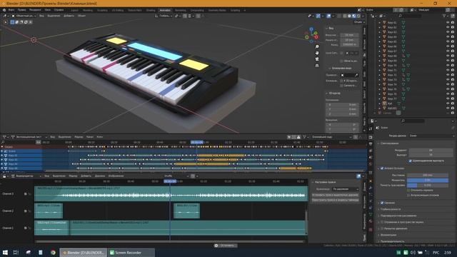
Task: Open the Windows Start menu
Action: tap(5, 253)
